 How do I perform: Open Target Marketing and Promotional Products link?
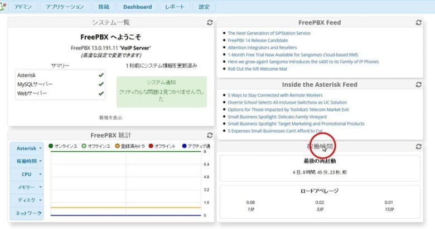[x=296, y=123]
